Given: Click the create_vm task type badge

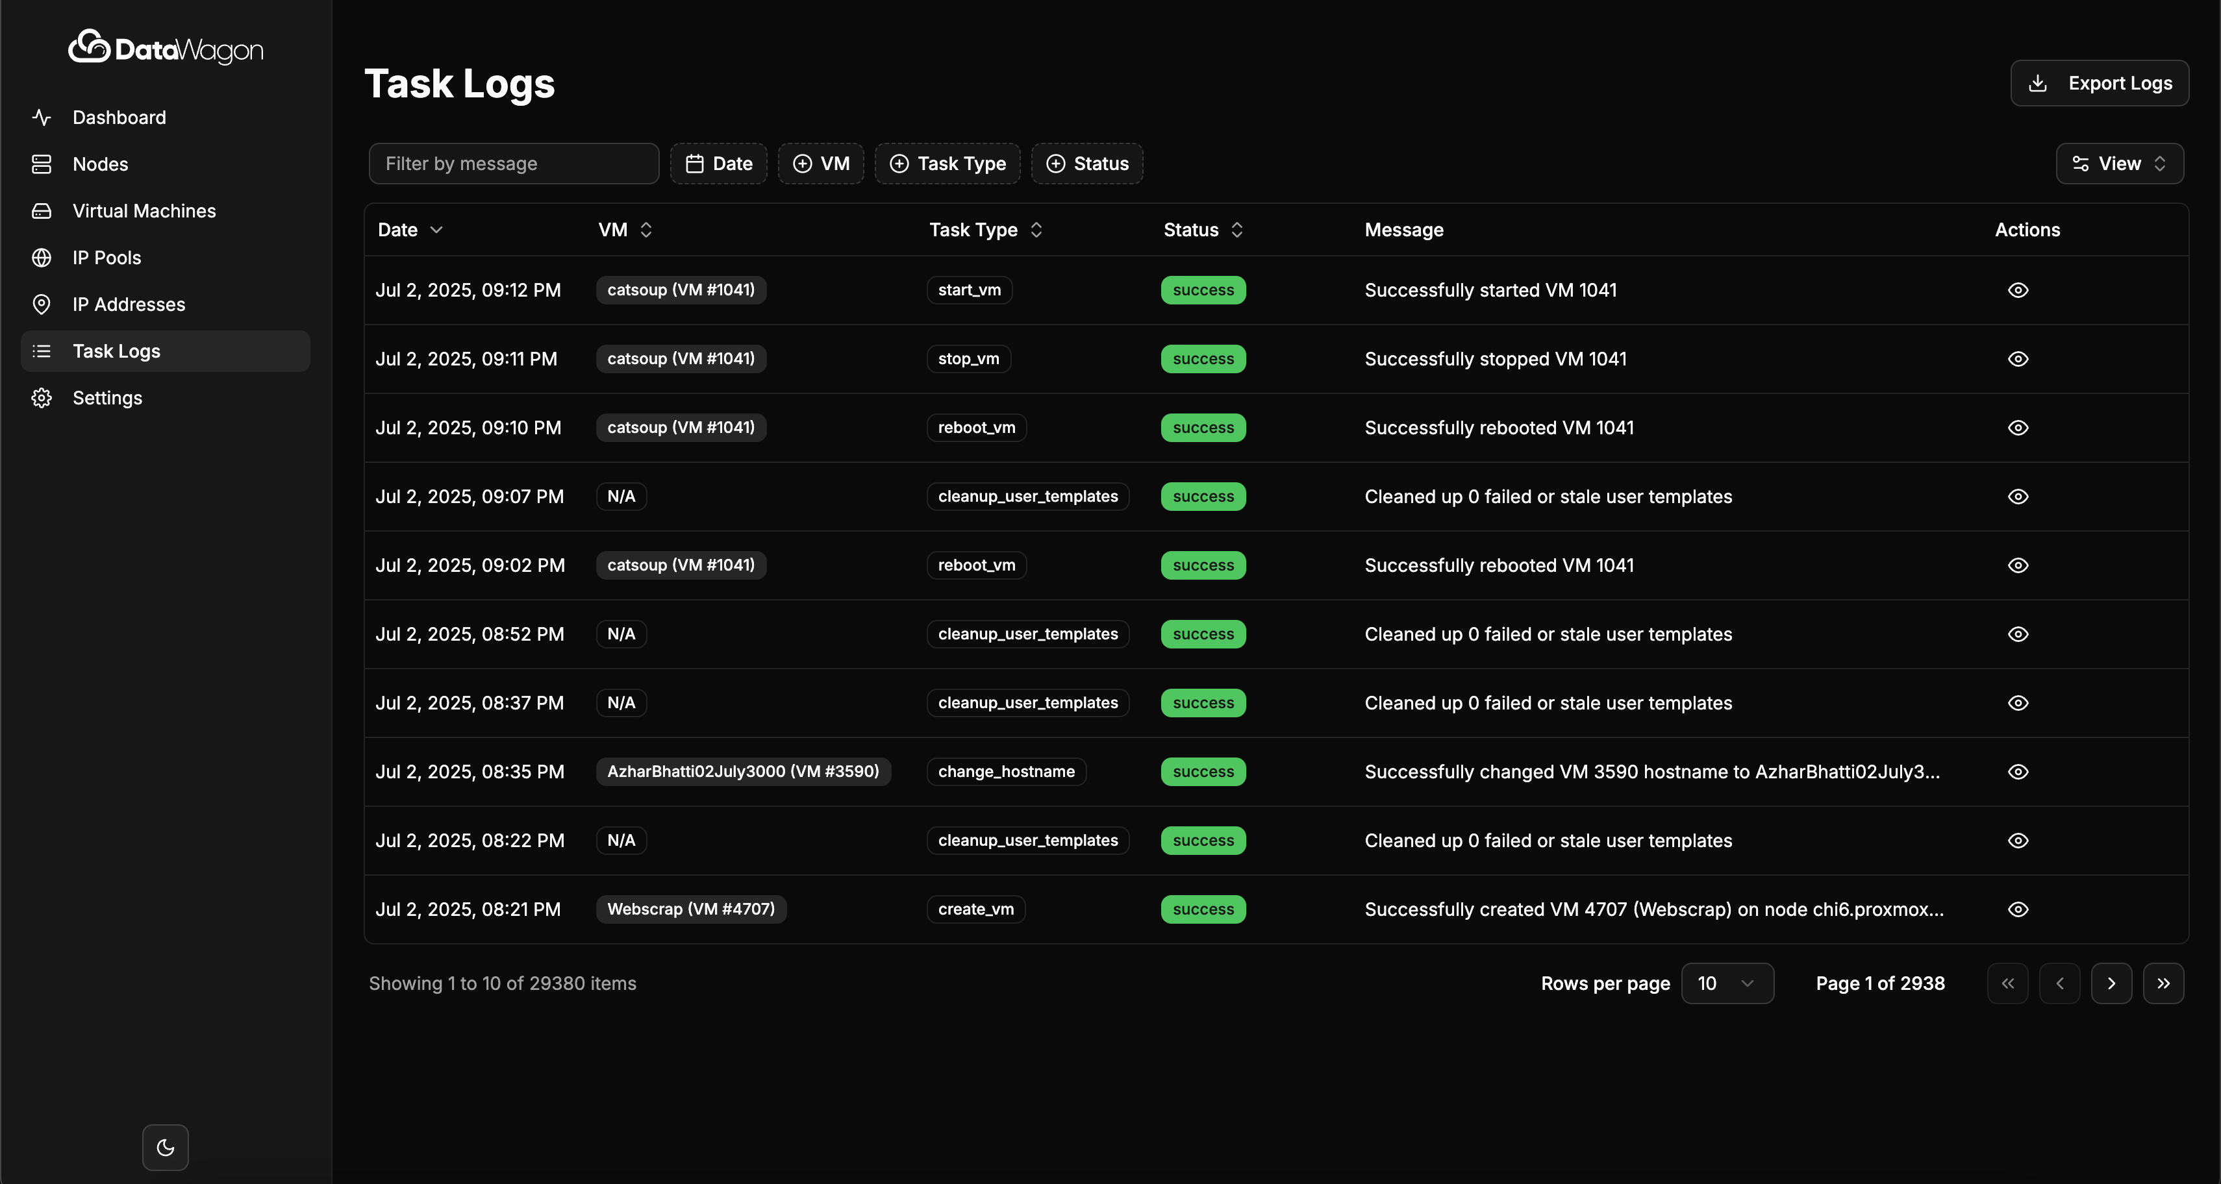Looking at the screenshot, I should coord(975,909).
